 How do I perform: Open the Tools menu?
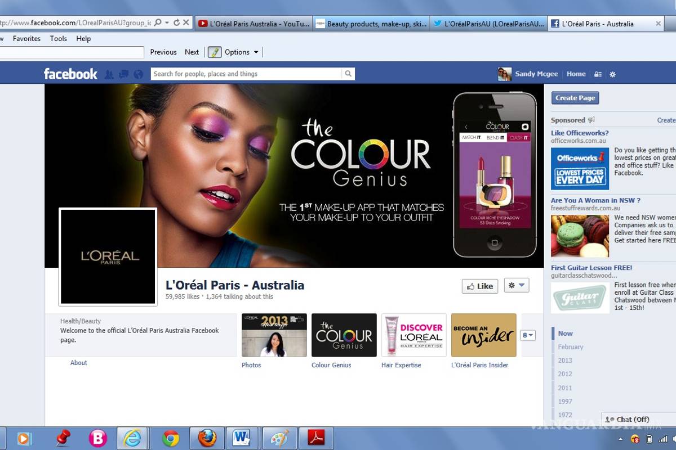[x=58, y=38]
